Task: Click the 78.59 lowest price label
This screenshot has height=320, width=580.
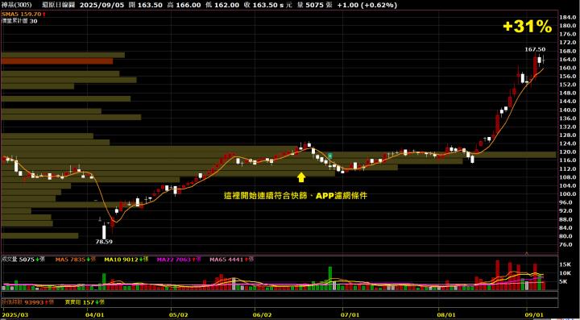Action: (x=104, y=242)
